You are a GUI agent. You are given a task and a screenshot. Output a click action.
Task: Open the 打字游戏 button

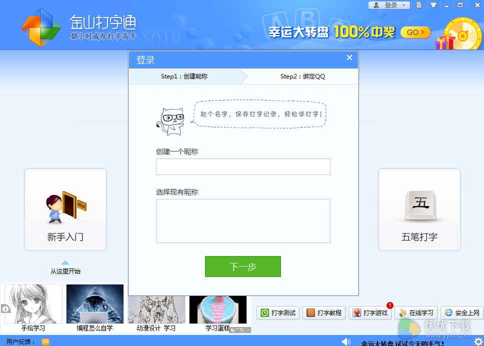370,312
